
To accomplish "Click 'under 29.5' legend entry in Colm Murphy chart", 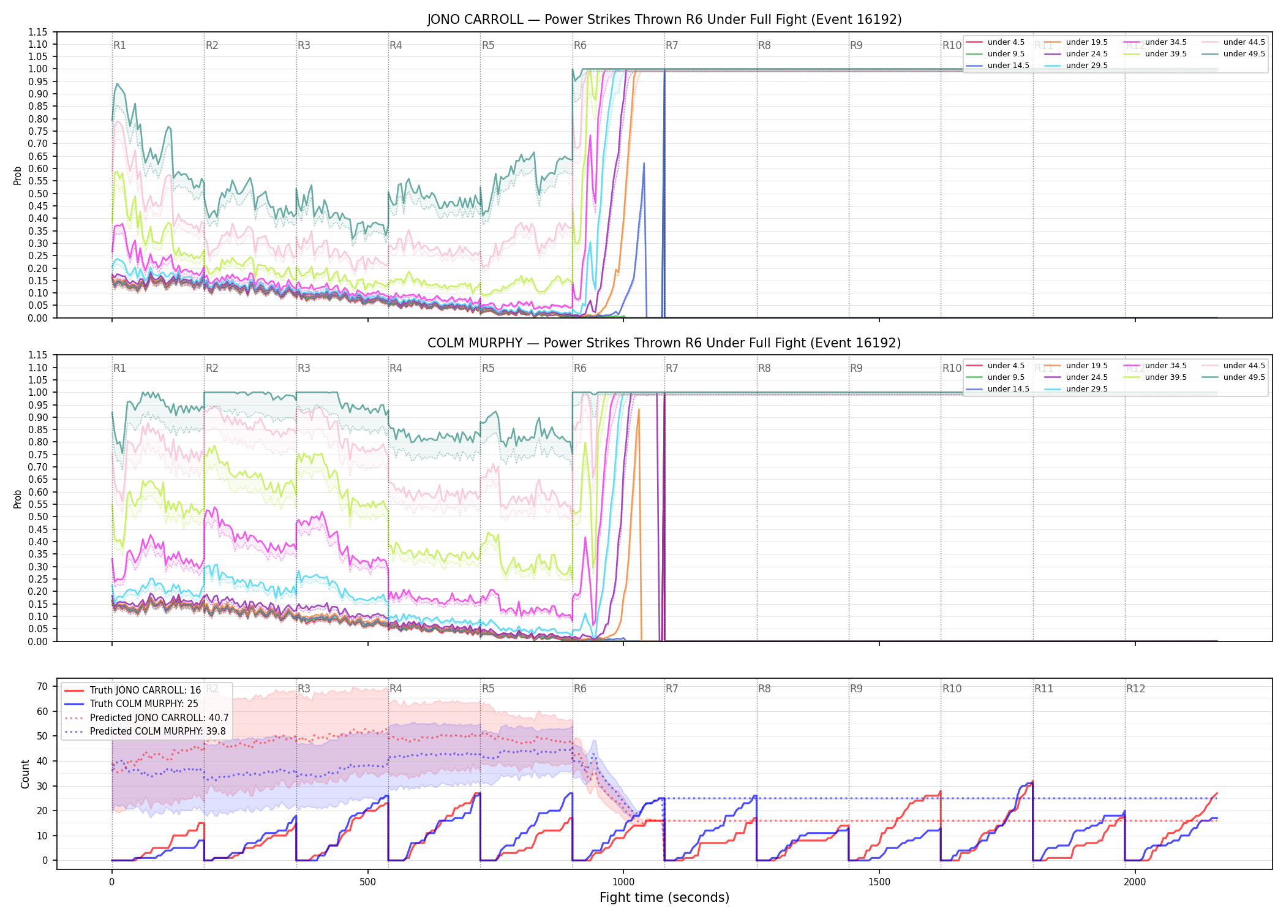I will pyautogui.click(x=1077, y=389).
